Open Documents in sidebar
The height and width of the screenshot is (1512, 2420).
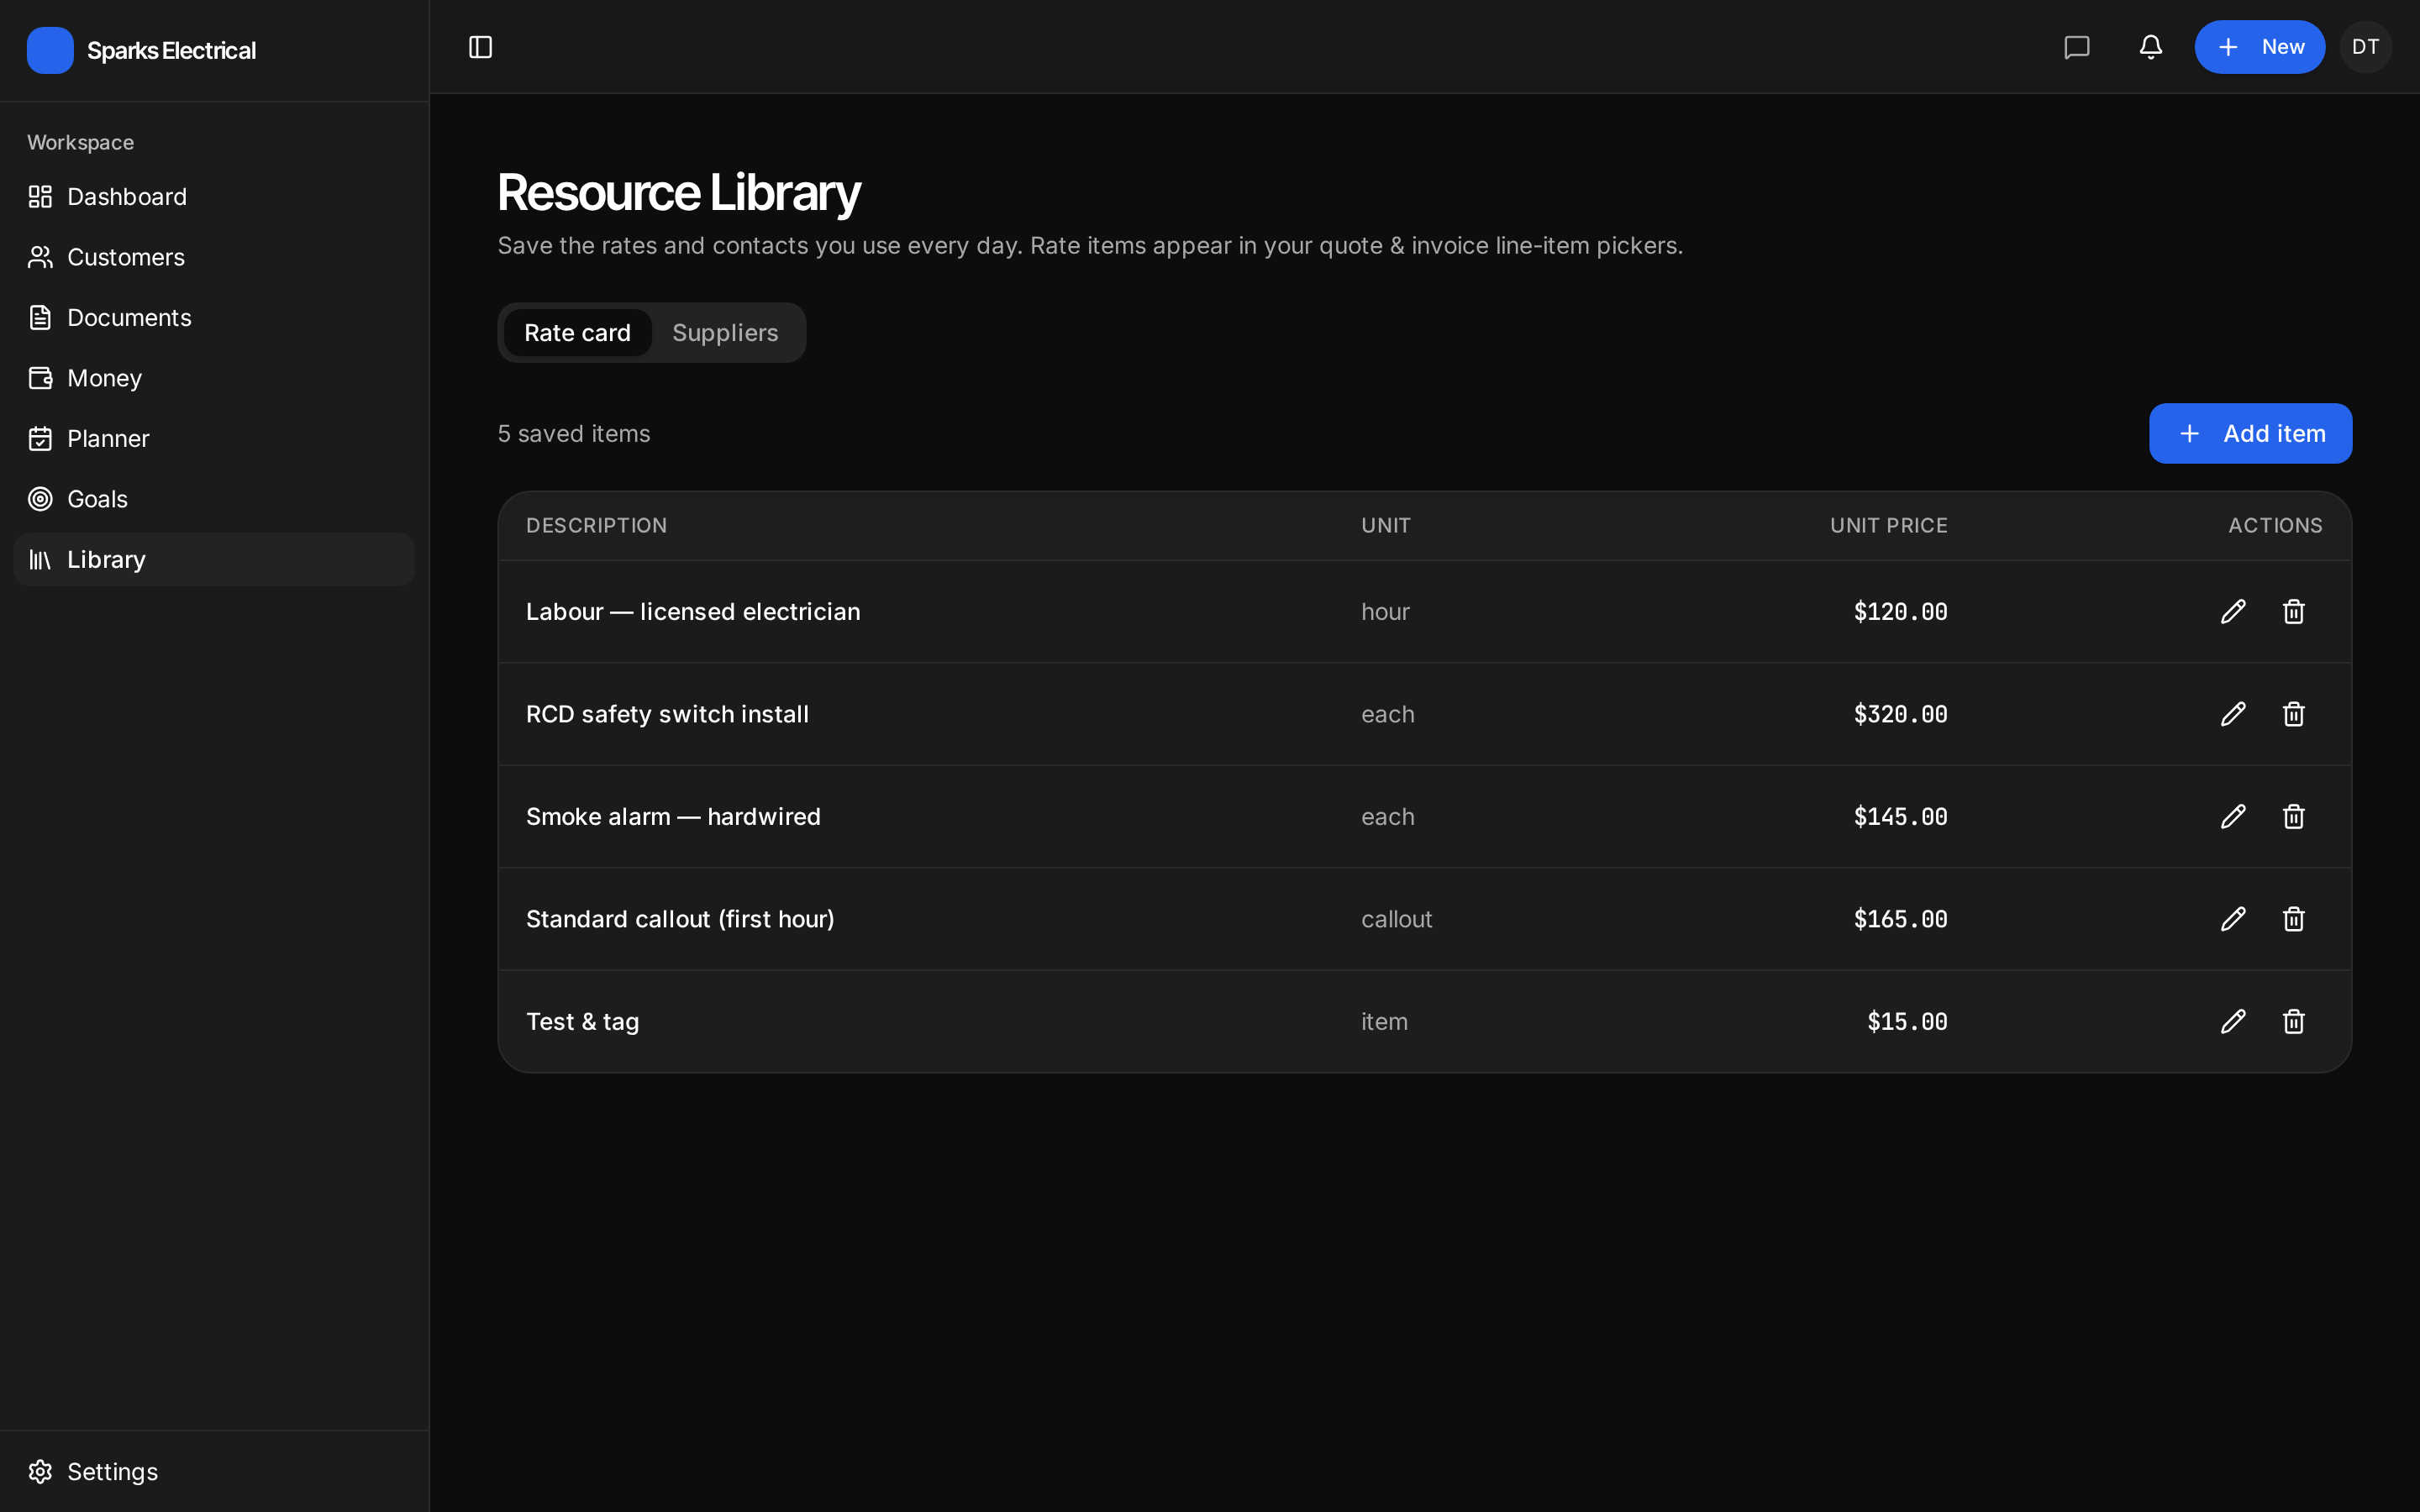214,318
